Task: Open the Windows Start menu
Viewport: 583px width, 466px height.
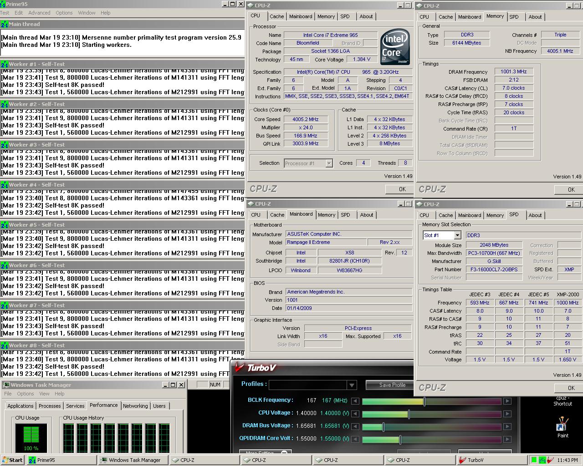Action: 12,460
